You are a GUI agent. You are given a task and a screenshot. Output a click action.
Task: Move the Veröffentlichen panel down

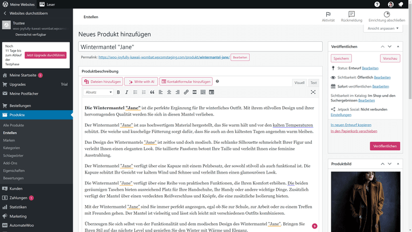coord(390,46)
